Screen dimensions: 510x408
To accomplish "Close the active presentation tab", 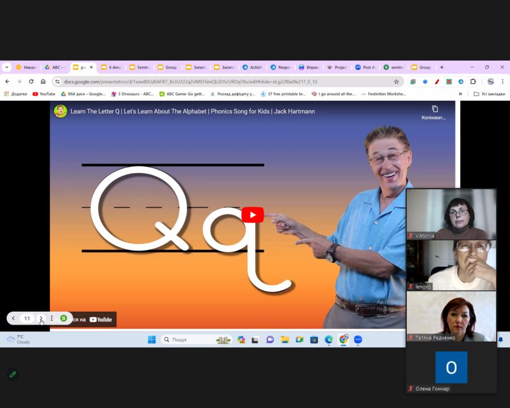I will pos(91,67).
